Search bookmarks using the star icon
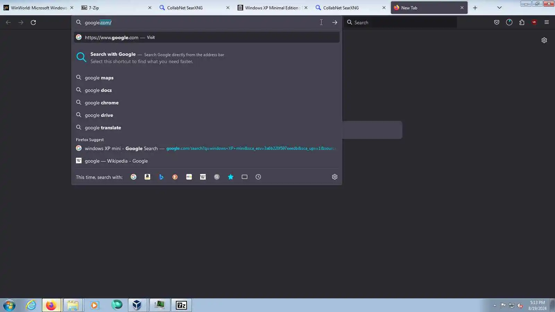Image resolution: width=555 pixels, height=312 pixels. tap(231, 177)
